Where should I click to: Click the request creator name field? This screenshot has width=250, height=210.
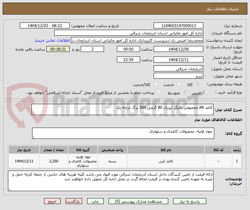(x=137, y=40)
